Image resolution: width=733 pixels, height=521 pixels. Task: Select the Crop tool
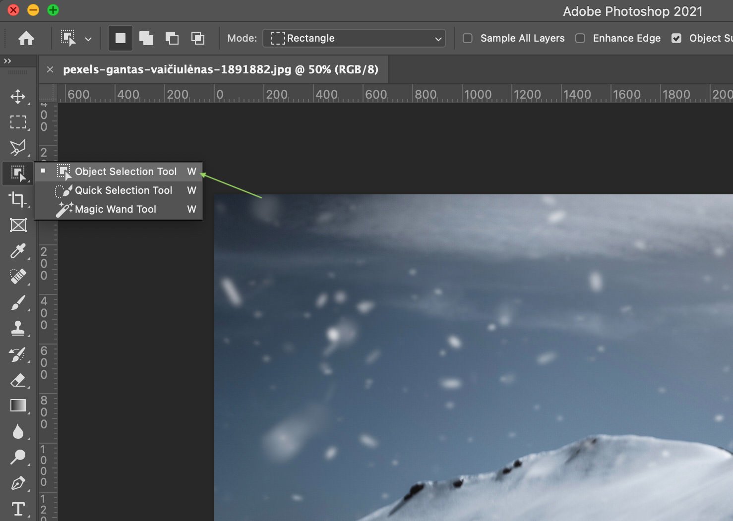(18, 199)
